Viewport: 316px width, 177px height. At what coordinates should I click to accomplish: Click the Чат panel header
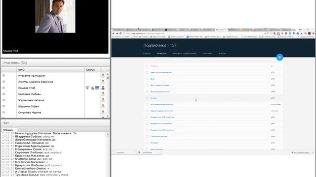coord(55,123)
